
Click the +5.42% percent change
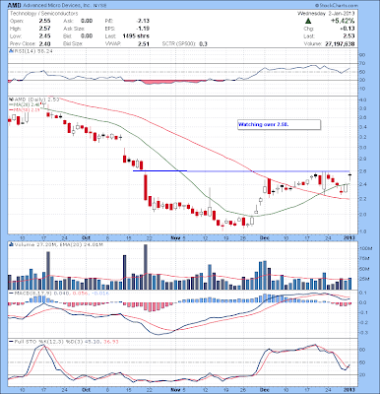point(343,21)
